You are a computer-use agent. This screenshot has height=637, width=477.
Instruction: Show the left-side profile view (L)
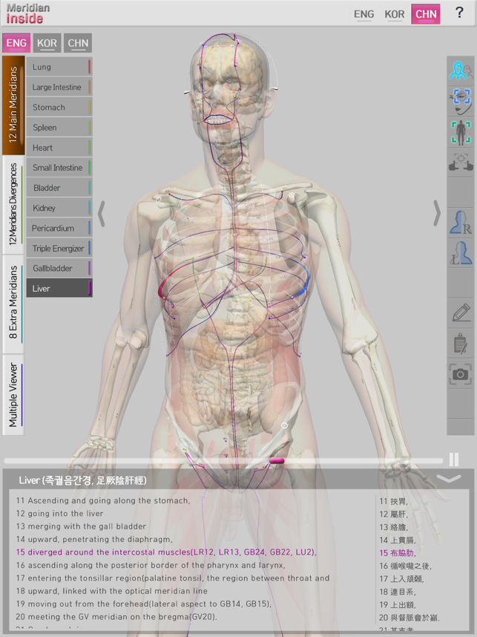(461, 254)
